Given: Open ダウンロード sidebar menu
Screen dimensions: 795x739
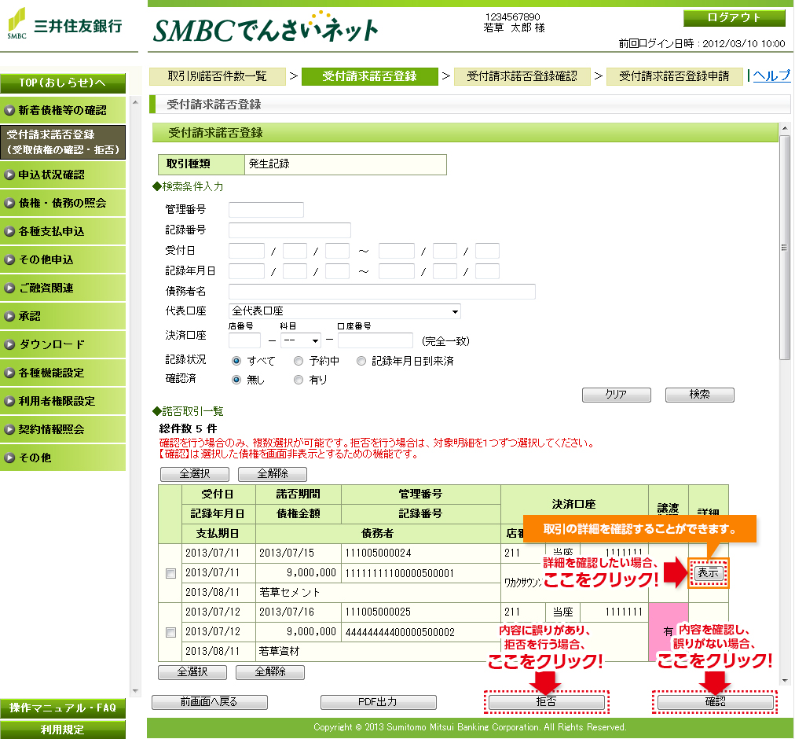Looking at the screenshot, I should pyautogui.click(x=63, y=344).
